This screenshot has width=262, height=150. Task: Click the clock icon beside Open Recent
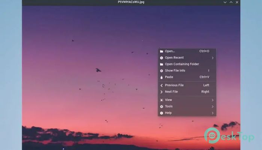[x=161, y=58]
